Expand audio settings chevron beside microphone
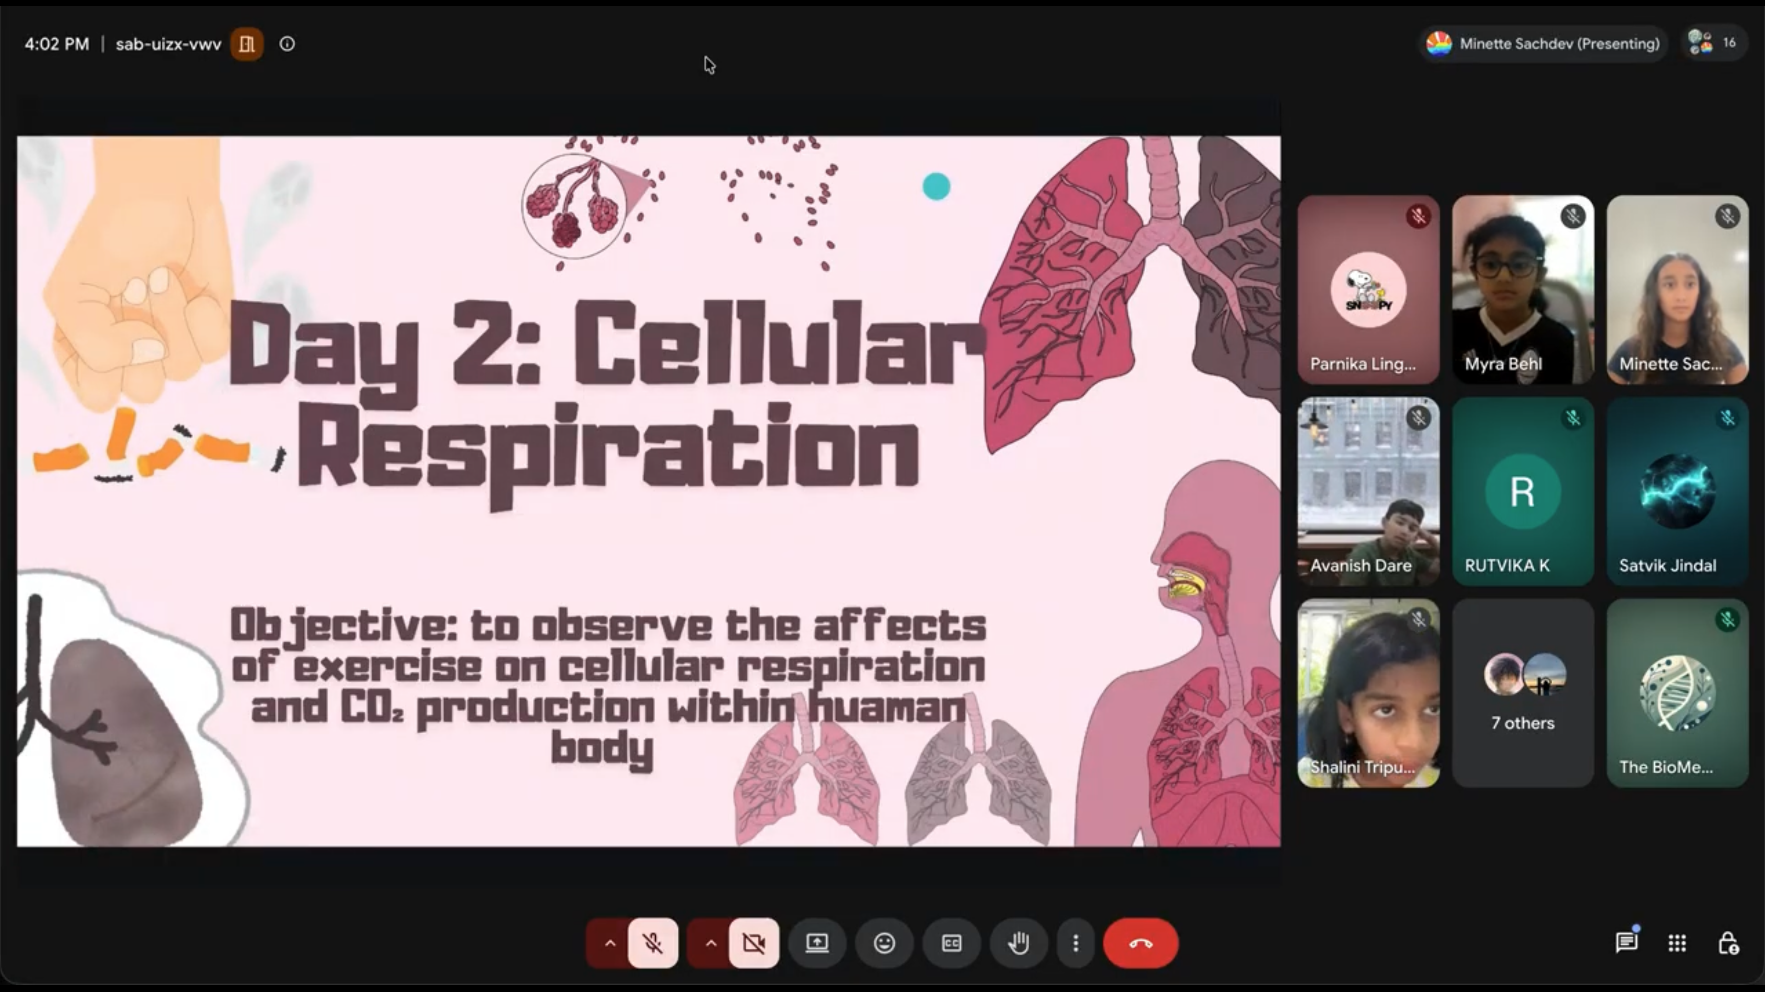The image size is (1765, 992). (609, 943)
